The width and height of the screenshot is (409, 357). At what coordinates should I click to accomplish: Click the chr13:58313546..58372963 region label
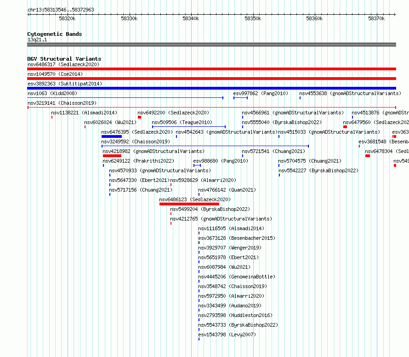click(x=61, y=10)
